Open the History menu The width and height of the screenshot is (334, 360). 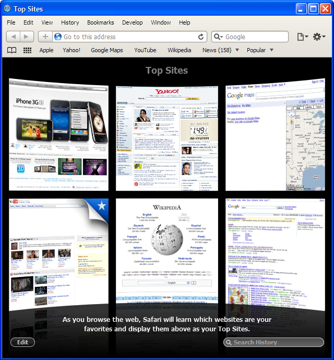click(x=70, y=22)
